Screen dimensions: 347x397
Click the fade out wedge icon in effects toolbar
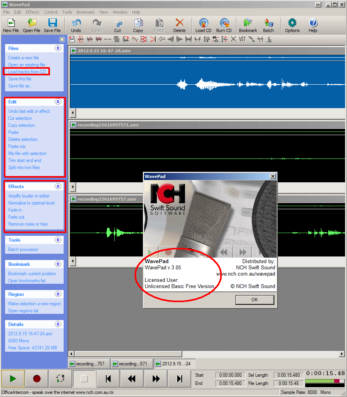coord(180,39)
